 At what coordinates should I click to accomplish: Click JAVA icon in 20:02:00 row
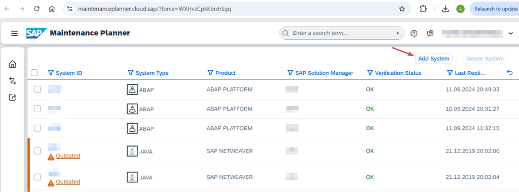(132, 151)
